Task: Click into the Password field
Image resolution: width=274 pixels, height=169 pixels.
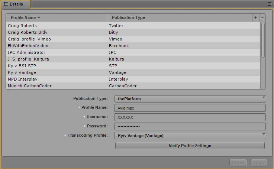Action: tap(190, 126)
